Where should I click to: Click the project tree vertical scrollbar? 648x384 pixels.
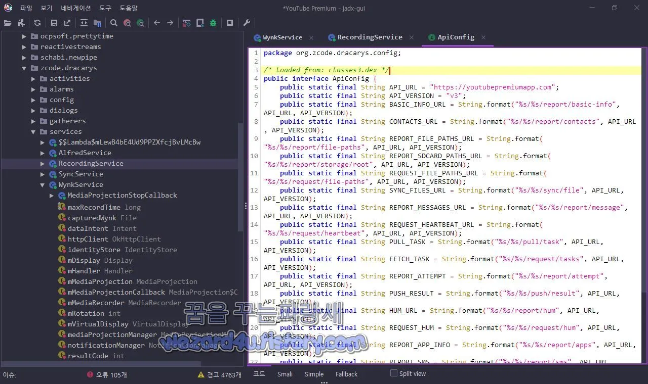[241, 178]
